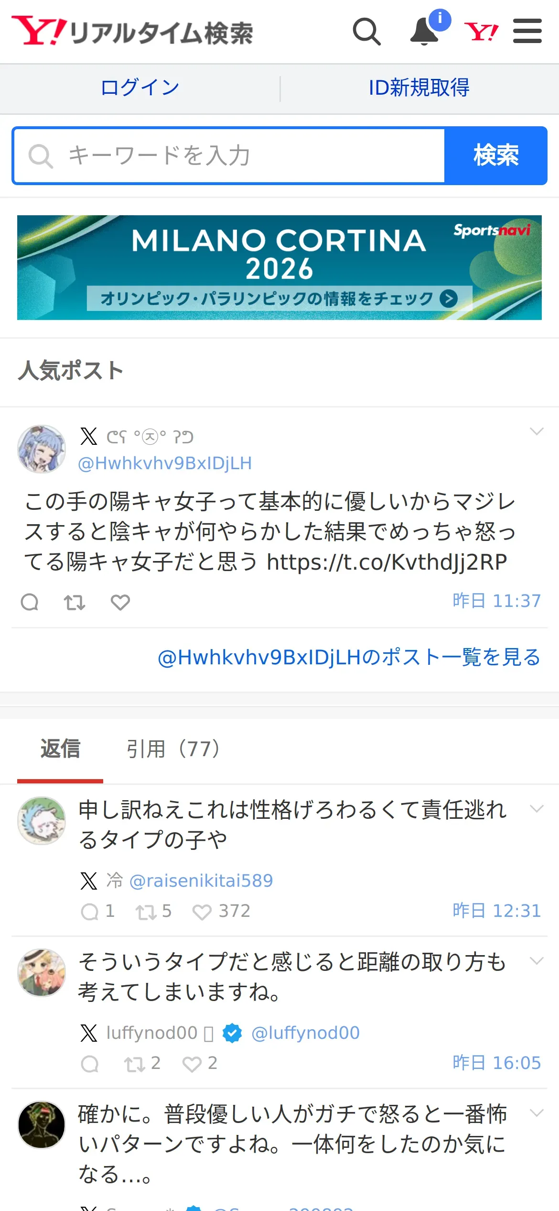Focus the キーワードを入力 search field
Screen dimensions: 559x1211
229,155
